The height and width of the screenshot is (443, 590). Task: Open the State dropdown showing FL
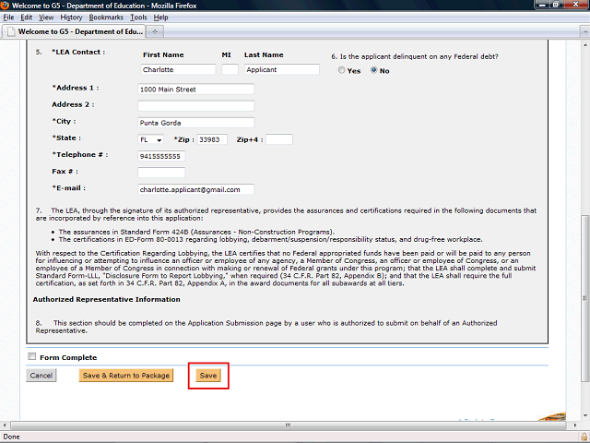point(150,139)
